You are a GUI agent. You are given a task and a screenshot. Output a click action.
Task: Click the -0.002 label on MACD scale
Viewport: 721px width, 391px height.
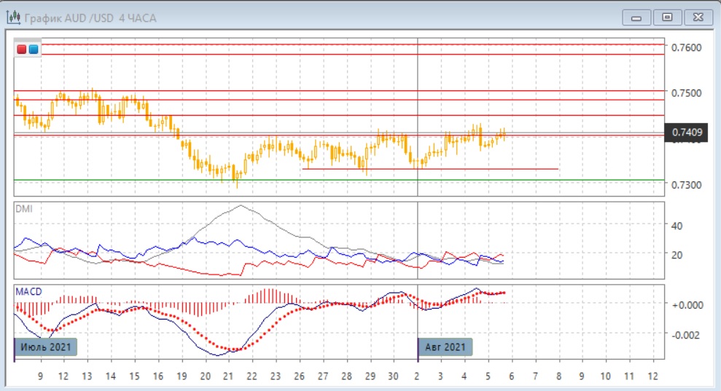tap(687, 335)
